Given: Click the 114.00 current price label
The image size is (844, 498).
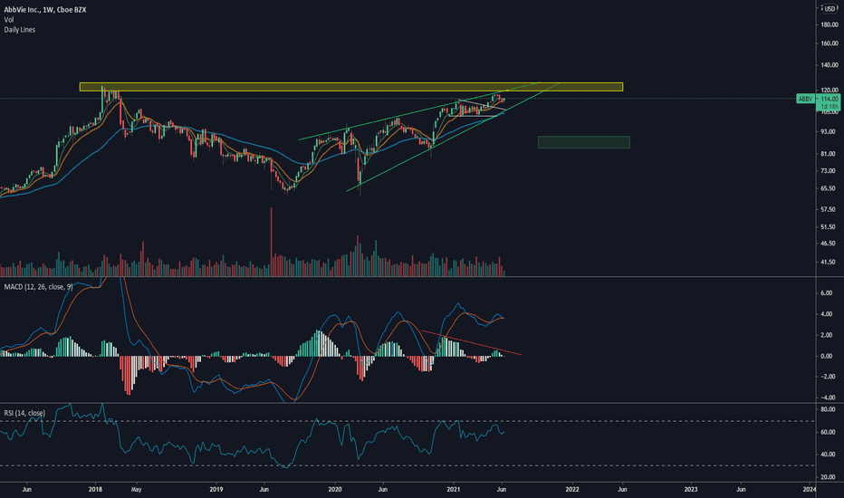Looking at the screenshot, I should tap(829, 99).
